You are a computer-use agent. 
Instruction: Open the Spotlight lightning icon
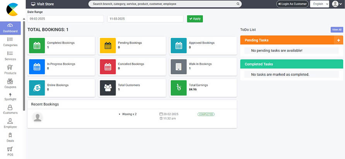click(10, 95)
